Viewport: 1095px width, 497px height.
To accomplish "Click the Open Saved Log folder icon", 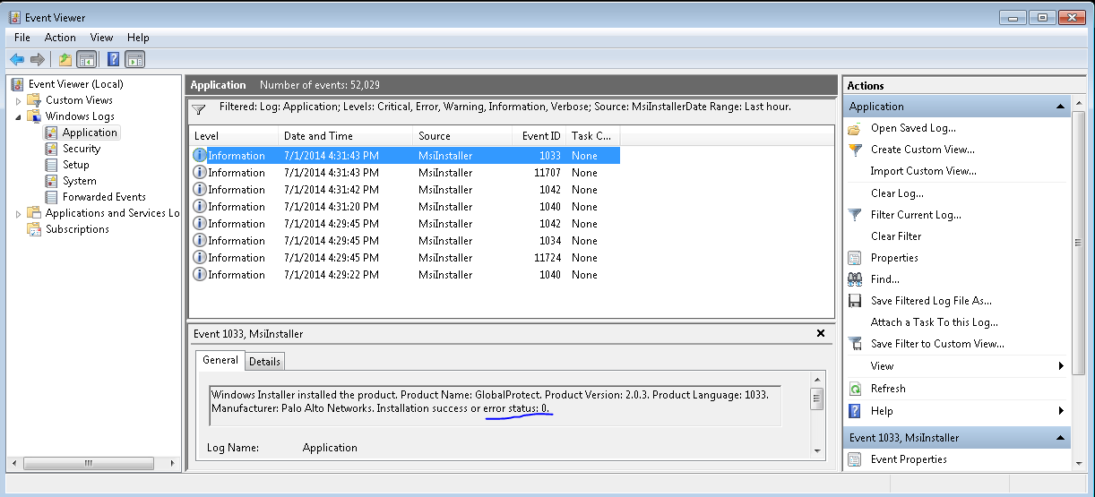I will tap(855, 128).
